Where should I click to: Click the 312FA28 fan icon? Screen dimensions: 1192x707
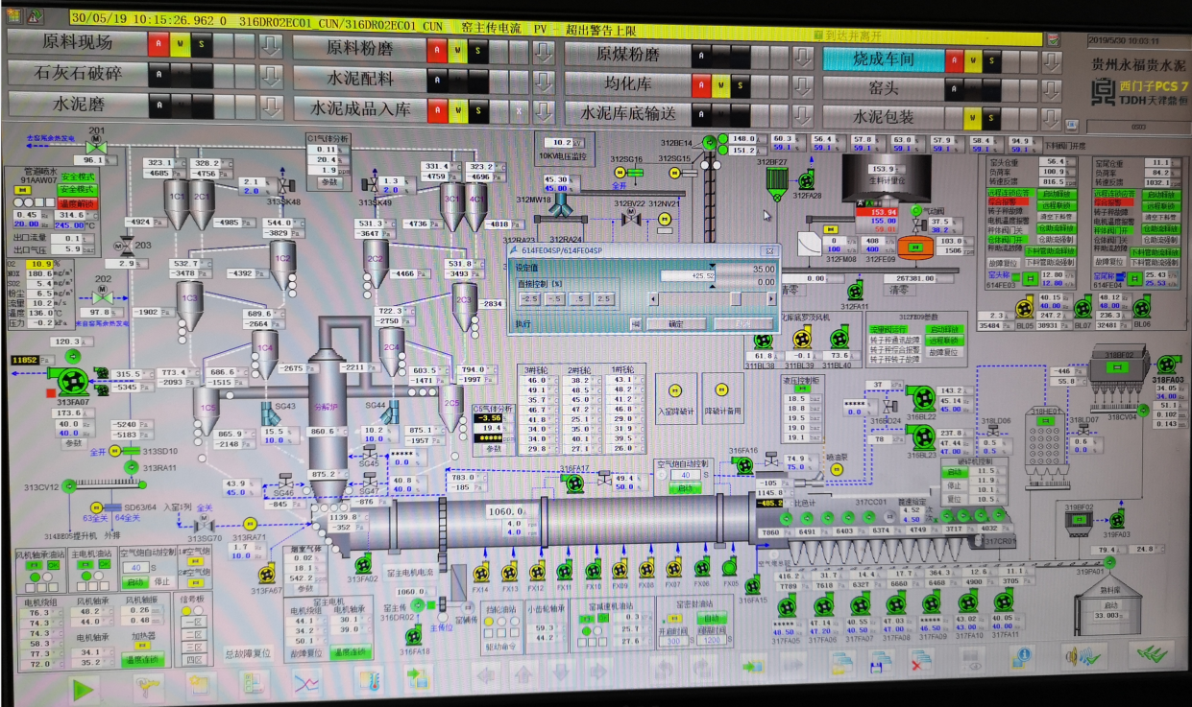[806, 180]
